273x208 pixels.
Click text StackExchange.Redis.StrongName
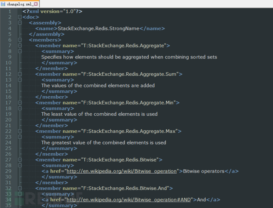[99, 28]
